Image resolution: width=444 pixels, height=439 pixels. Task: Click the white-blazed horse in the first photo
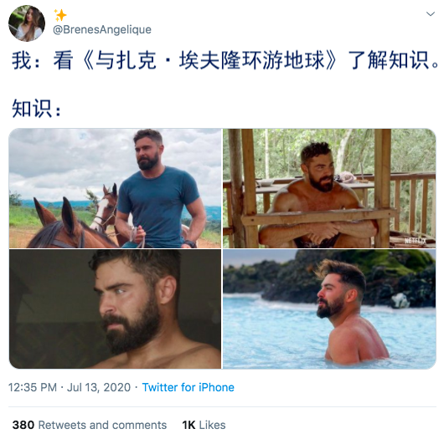[x=104, y=209]
